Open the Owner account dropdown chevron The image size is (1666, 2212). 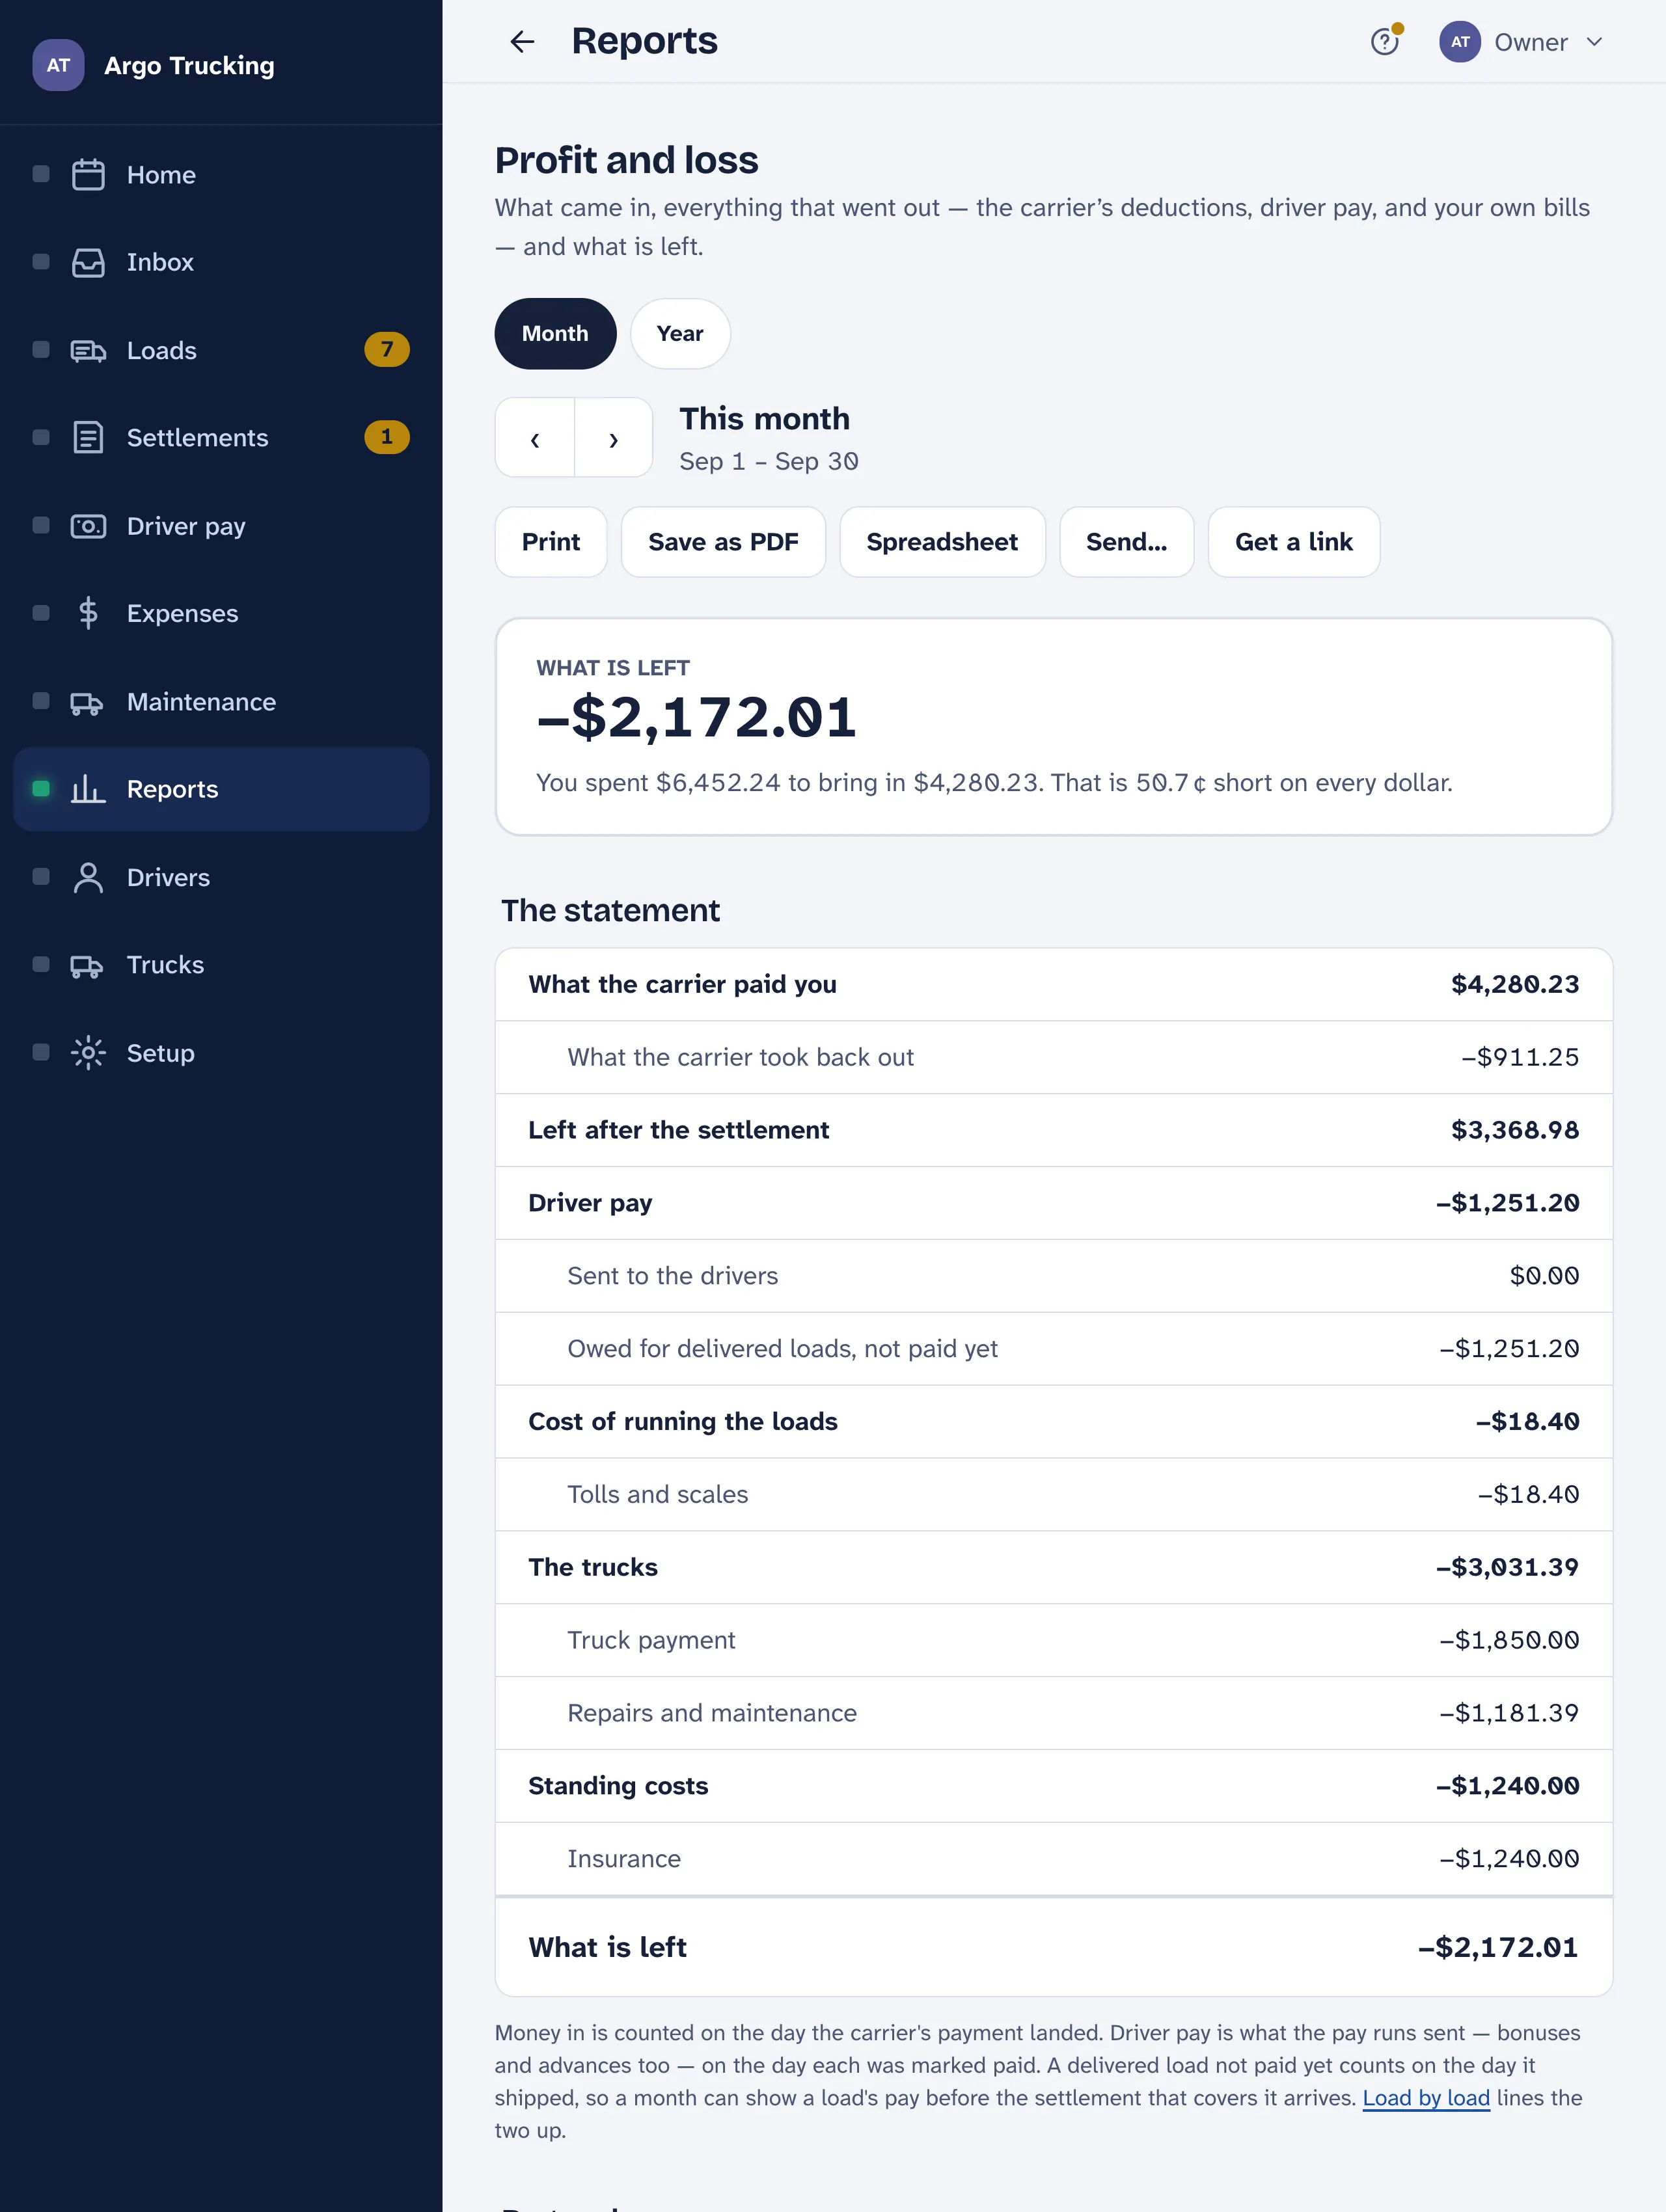coord(1595,42)
